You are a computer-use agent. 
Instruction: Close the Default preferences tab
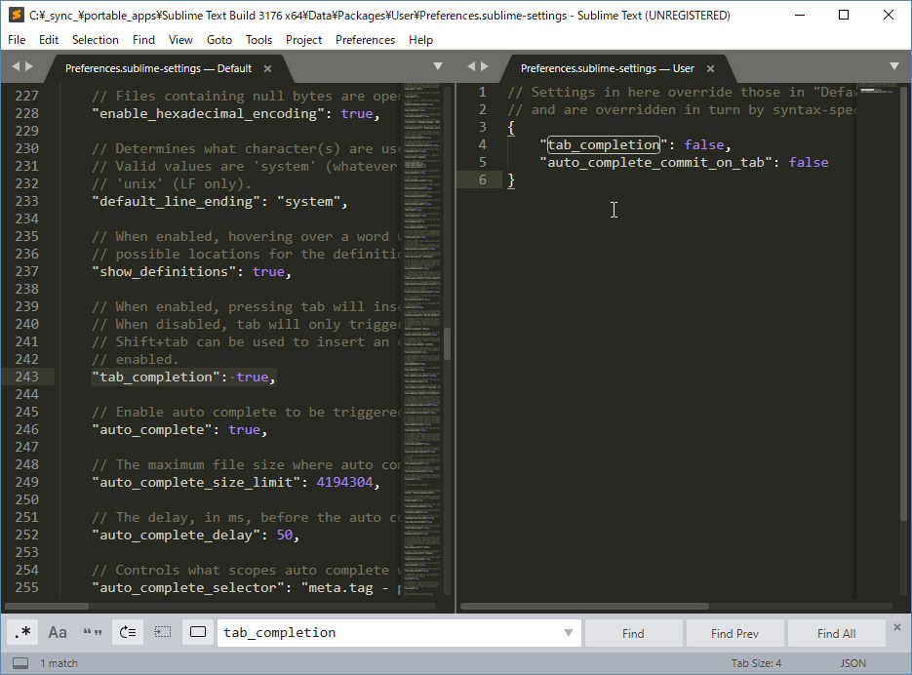(x=268, y=68)
